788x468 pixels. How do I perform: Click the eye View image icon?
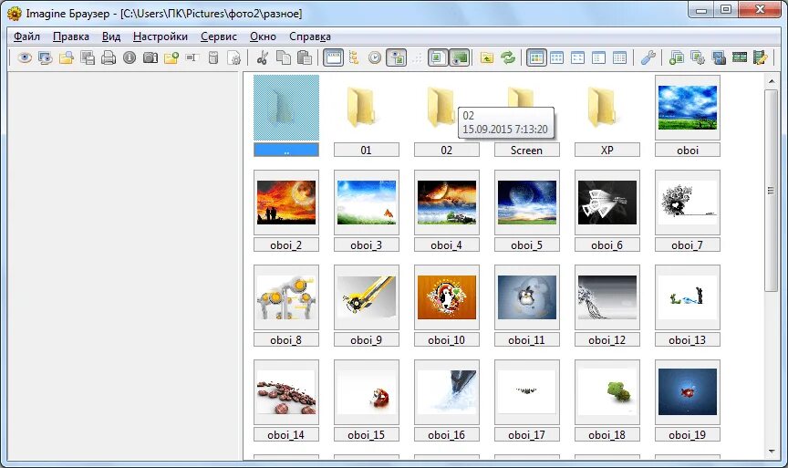pyautogui.click(x=24, y=58)
